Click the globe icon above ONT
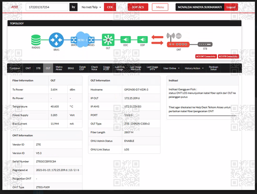257x194 pixels. [x=178, y=36]
